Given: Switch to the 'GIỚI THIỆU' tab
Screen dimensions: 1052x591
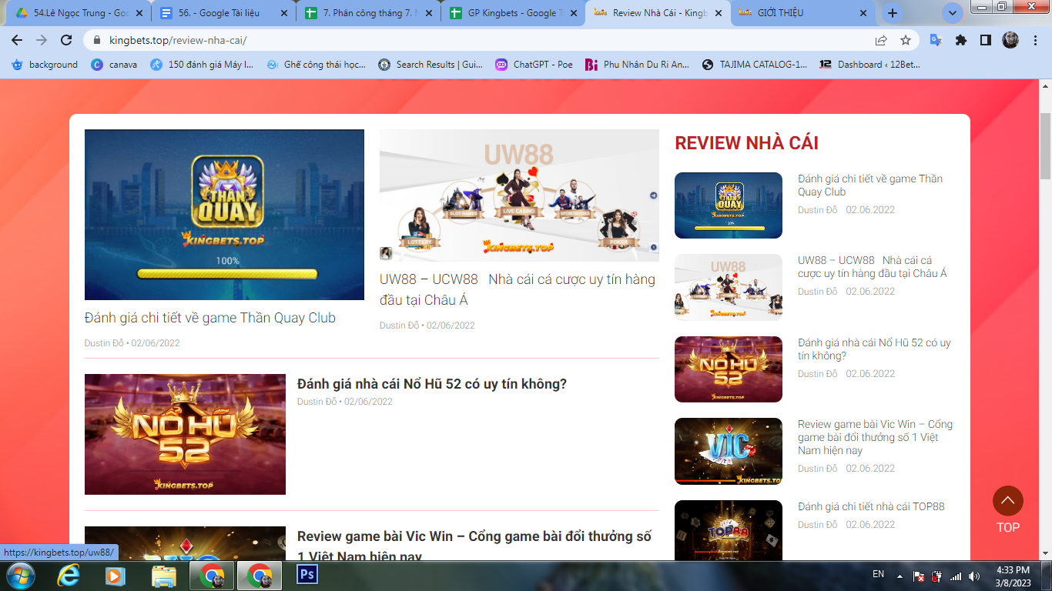Looking at the screenshot, I should (802, 13).
